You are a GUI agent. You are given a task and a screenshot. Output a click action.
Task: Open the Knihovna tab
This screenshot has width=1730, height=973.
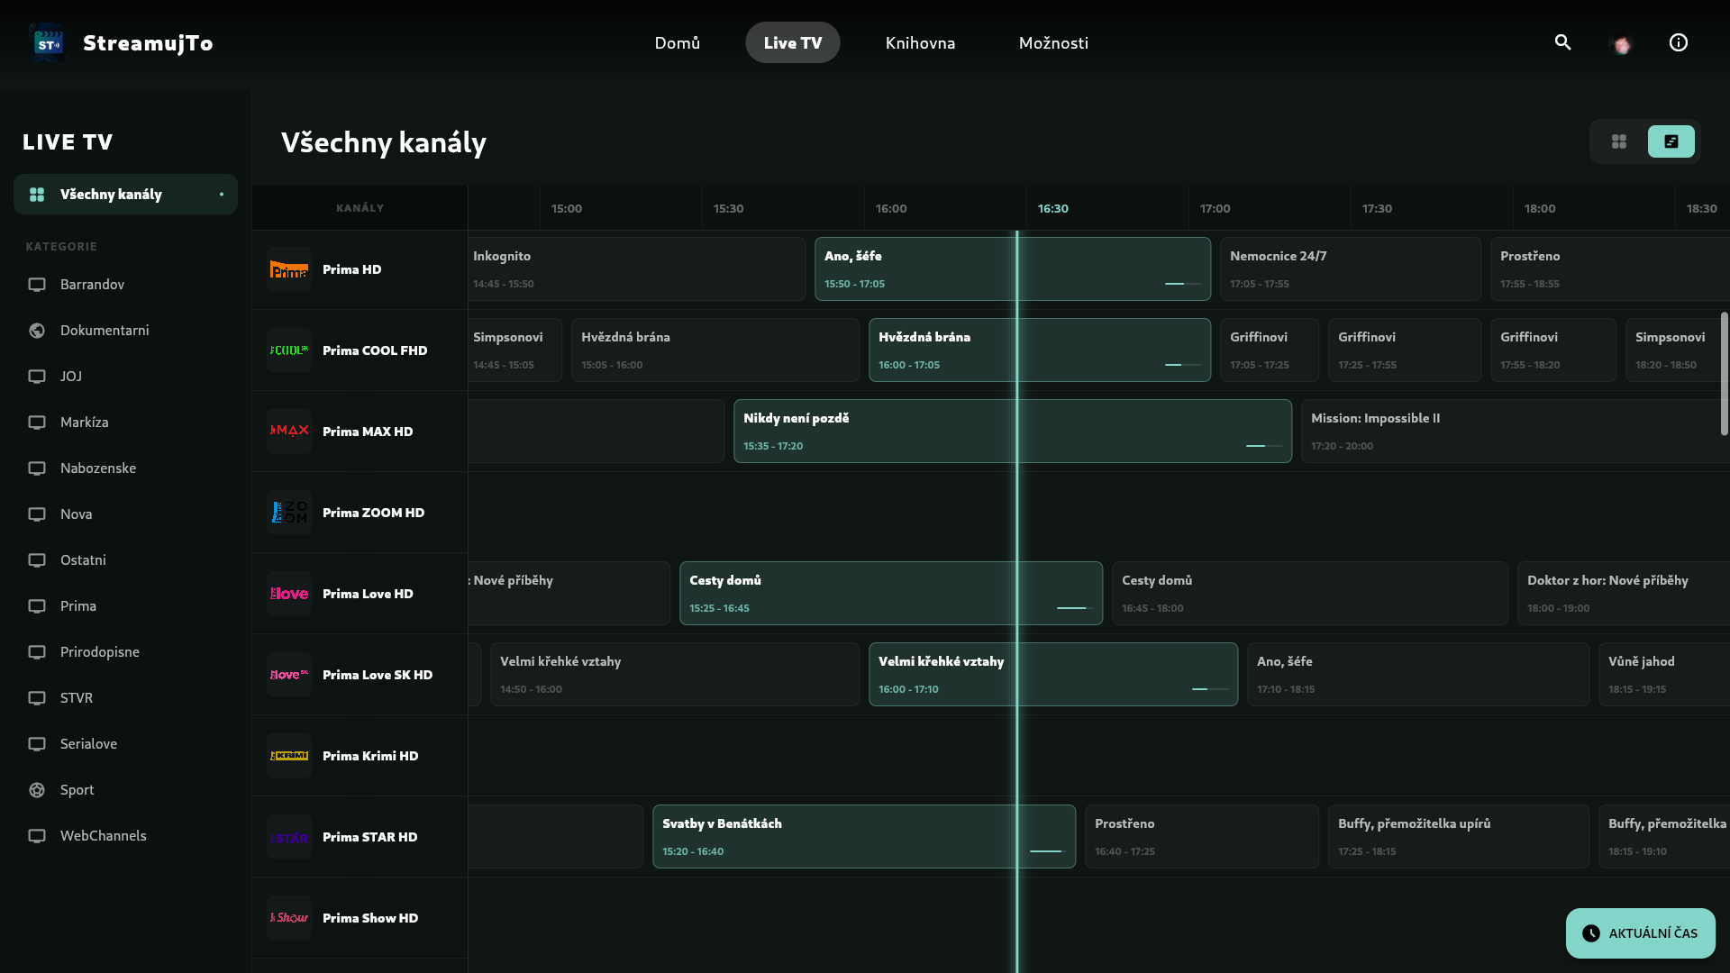(920, 43)
